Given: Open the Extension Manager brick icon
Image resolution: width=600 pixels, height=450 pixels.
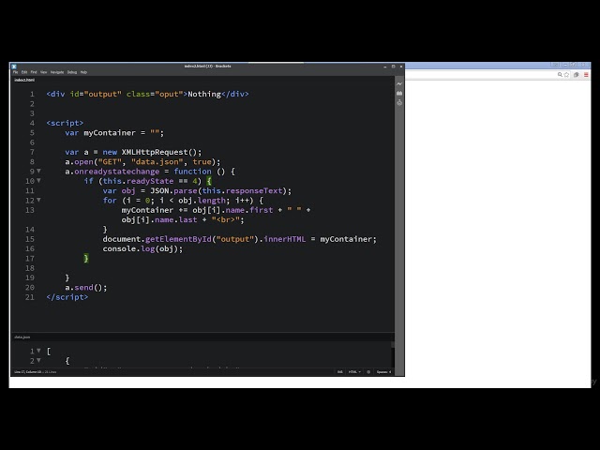Looking at the screenshot, I should click(399, 93).
